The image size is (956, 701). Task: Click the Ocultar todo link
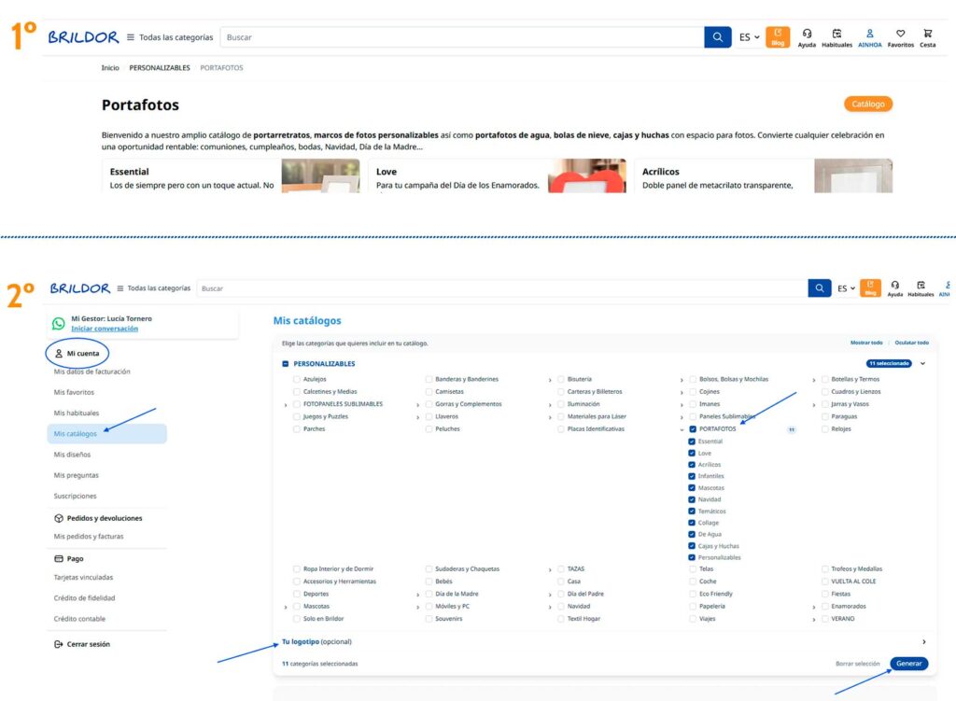pos(911,343)
